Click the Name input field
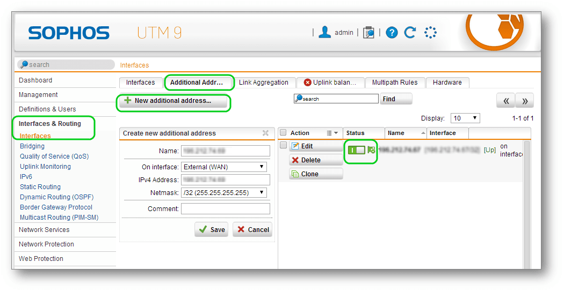Viewport: 564px width, 292px height. tap(226, 151)
